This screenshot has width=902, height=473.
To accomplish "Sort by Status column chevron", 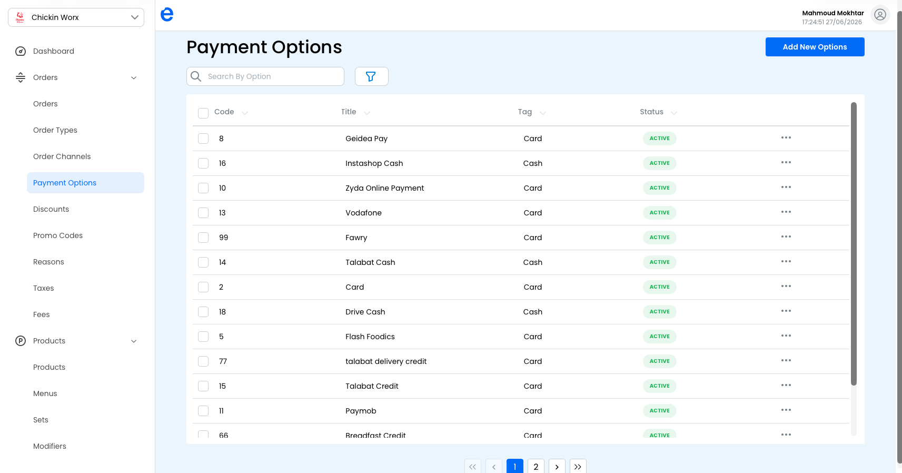I will 674,113.
